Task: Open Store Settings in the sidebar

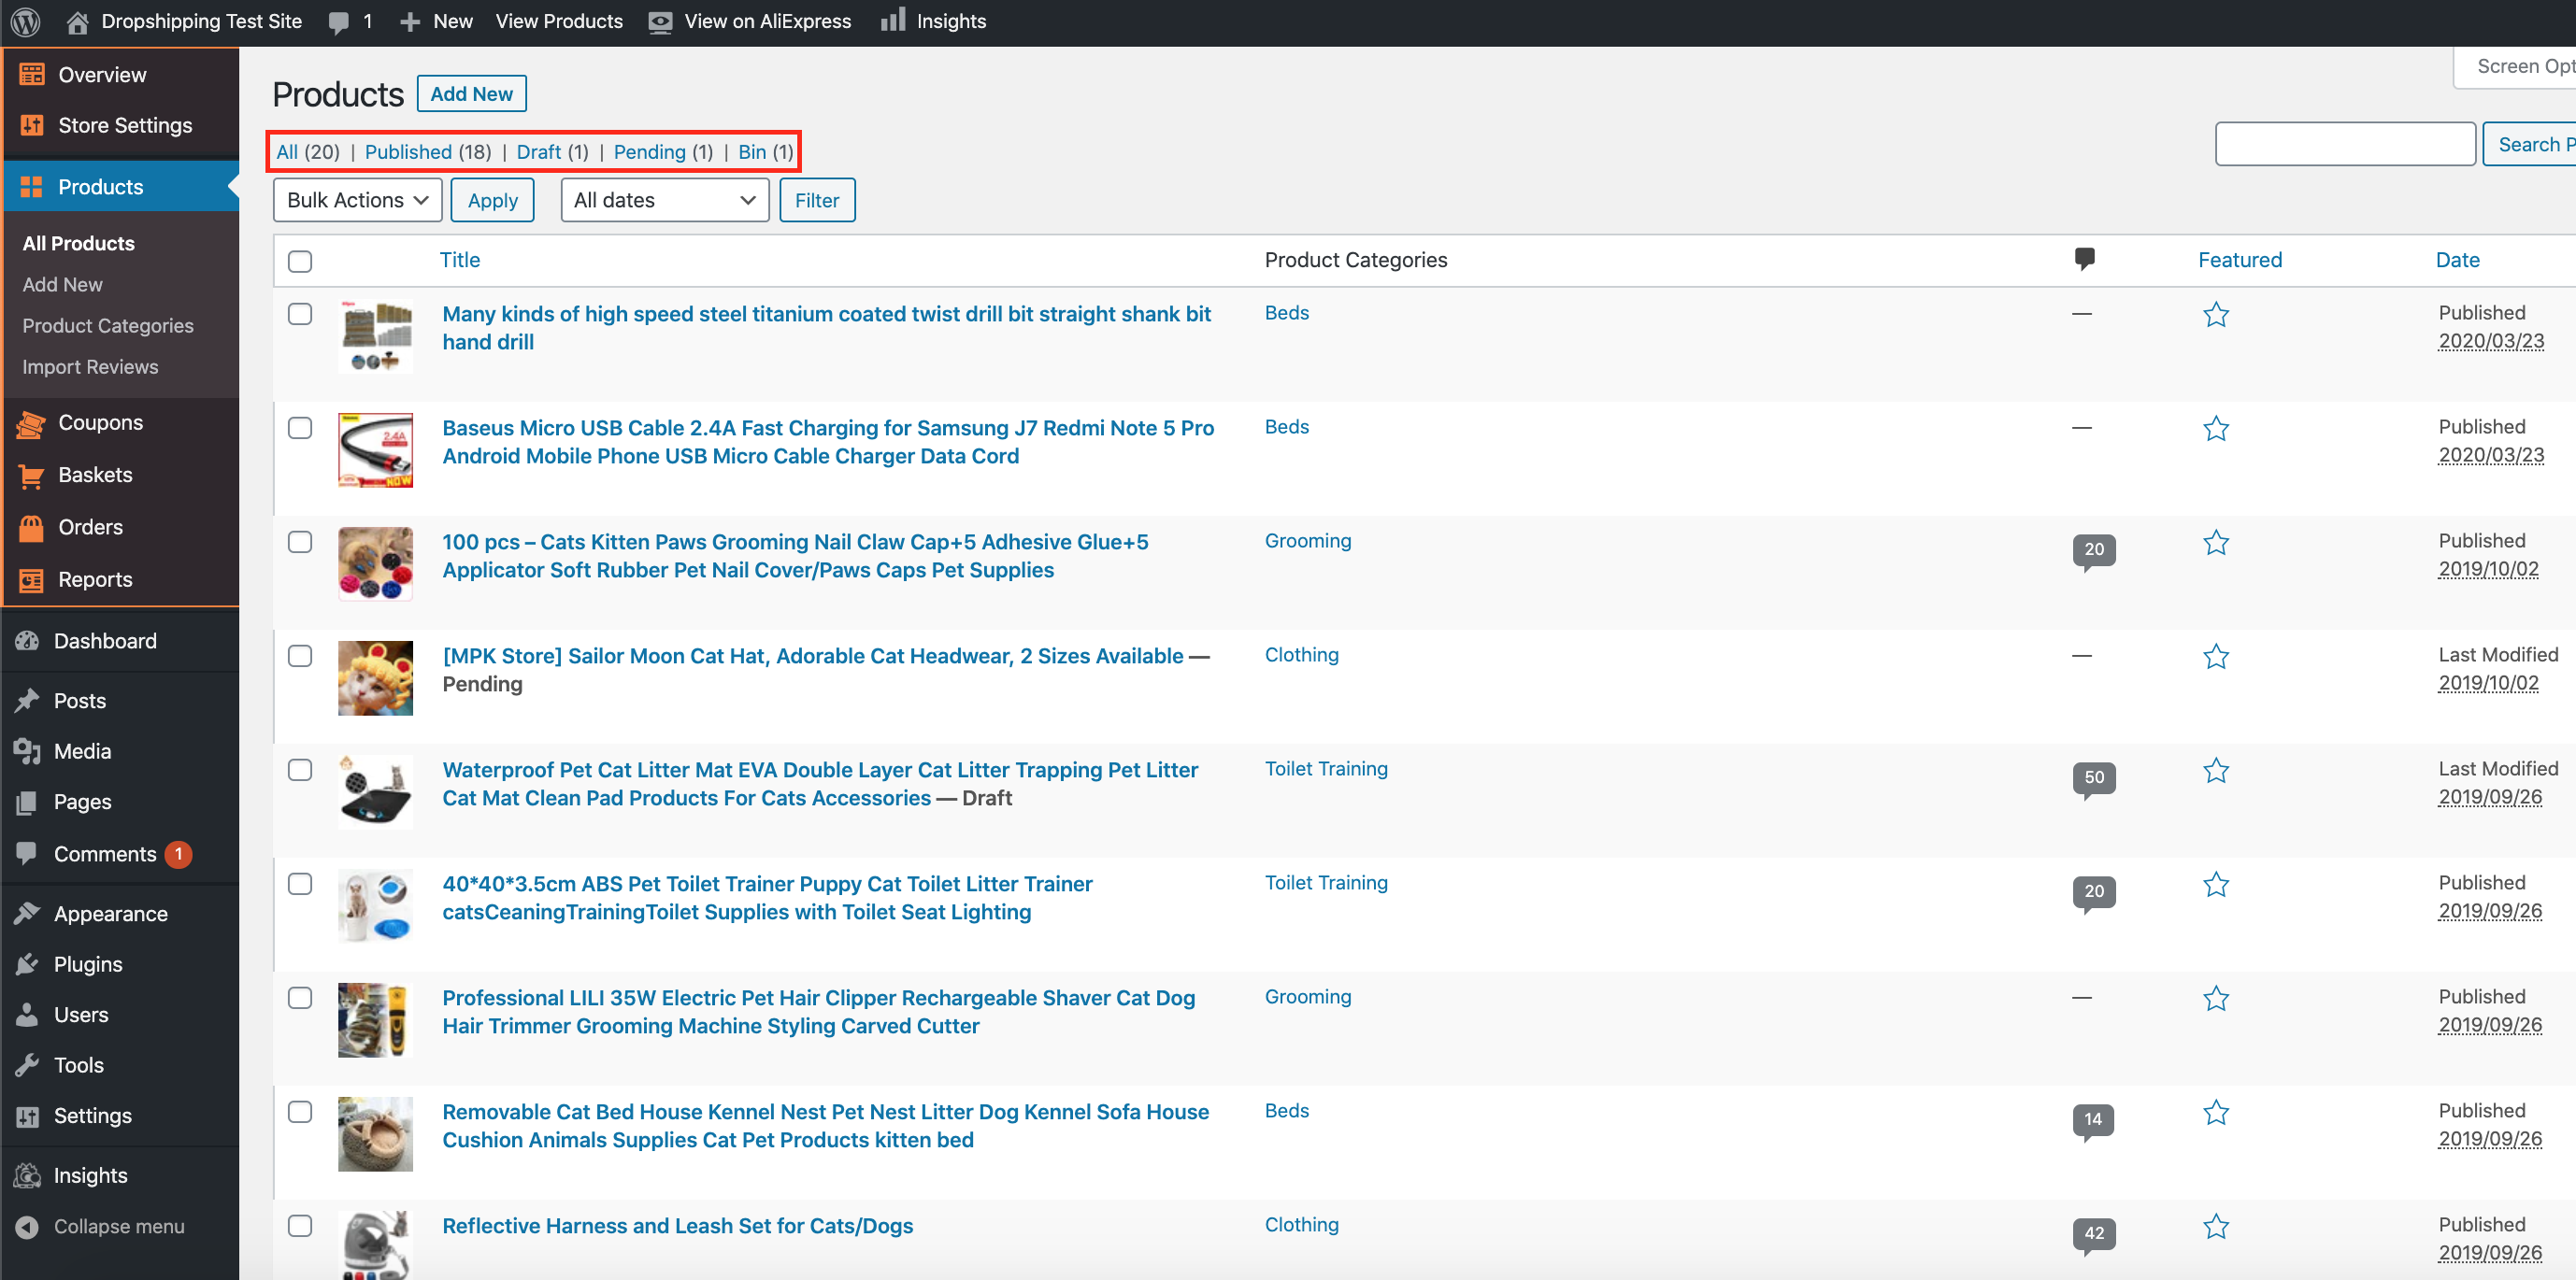Action: (125, 126)
